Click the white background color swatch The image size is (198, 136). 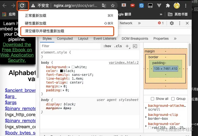[73, 67]
